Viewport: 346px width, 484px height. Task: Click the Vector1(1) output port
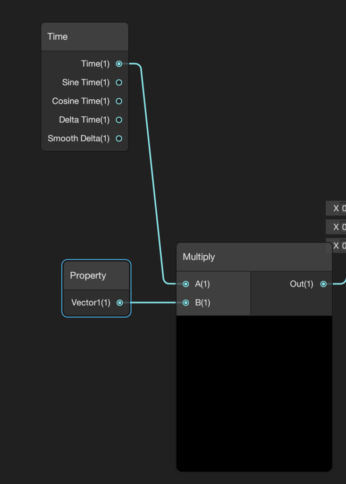pyautogui.click(x=119, y=303)
